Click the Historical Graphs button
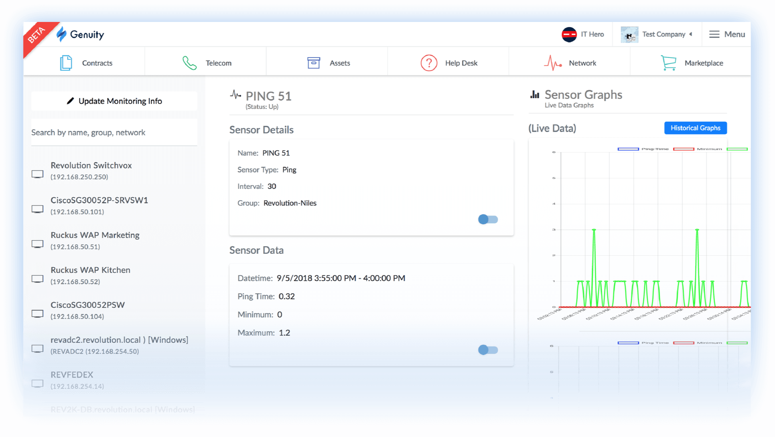This screenshot has height=437, width=775. click(x=695, y=128)
